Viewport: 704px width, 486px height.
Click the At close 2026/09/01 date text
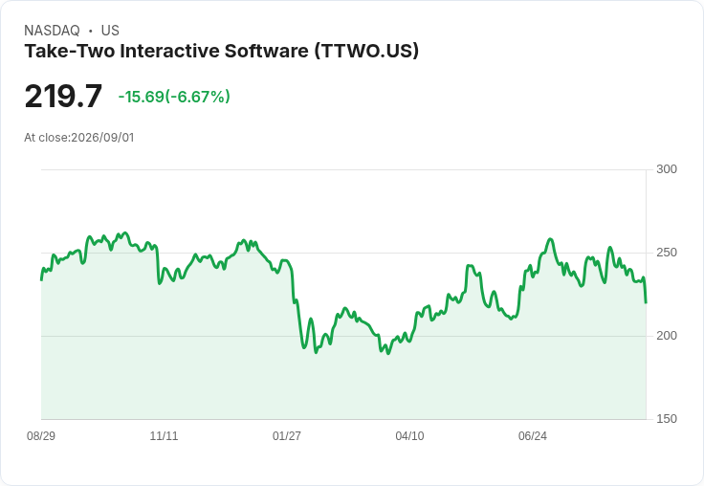coord(79,138)
